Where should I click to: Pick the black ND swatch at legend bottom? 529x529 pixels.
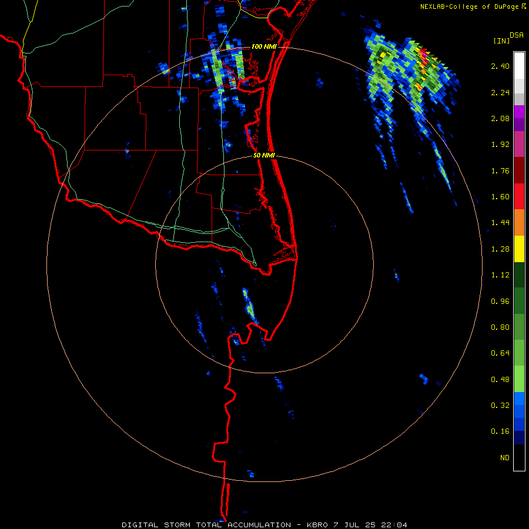coord(519,457)
